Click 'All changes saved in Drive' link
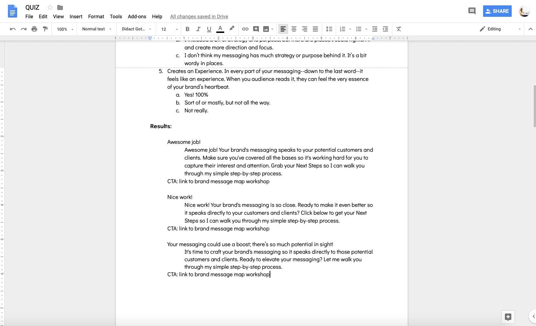 pyautogui.click(x=199, y=16)
